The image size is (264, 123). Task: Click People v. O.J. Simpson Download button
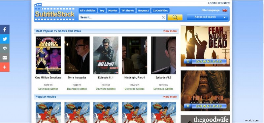tap(205, 106)
